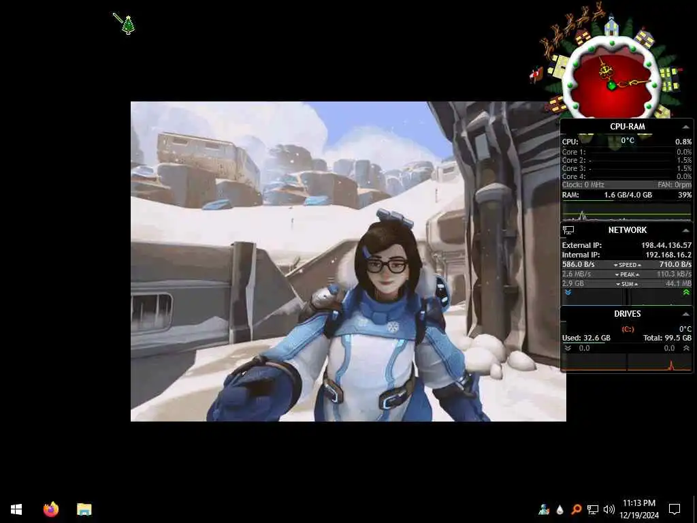Open the clock showing 11:13 PM
This screenshot has width=697, height=523.
[x=638, y=509]
